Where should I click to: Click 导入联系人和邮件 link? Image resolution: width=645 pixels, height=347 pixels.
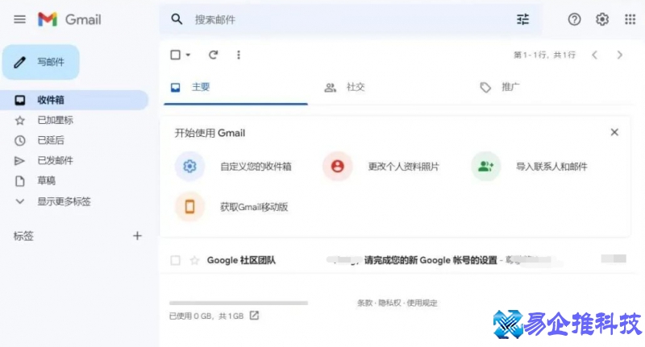pyautogui.click(x=551, y=167)
